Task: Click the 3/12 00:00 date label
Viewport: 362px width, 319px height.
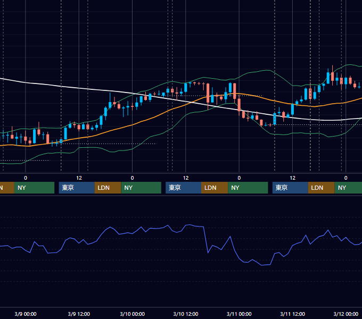Action: [x=346, y=314]
